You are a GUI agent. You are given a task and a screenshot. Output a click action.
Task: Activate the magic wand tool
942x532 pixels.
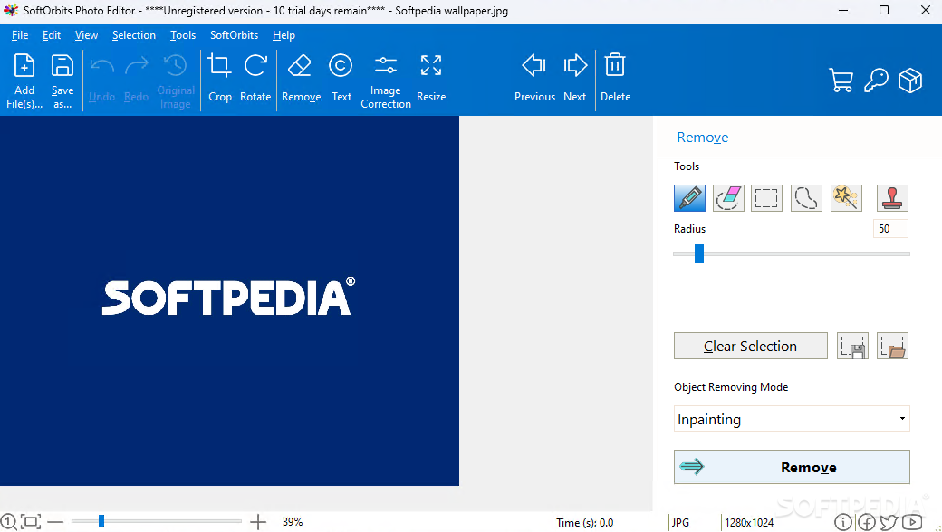pos(846,197)
